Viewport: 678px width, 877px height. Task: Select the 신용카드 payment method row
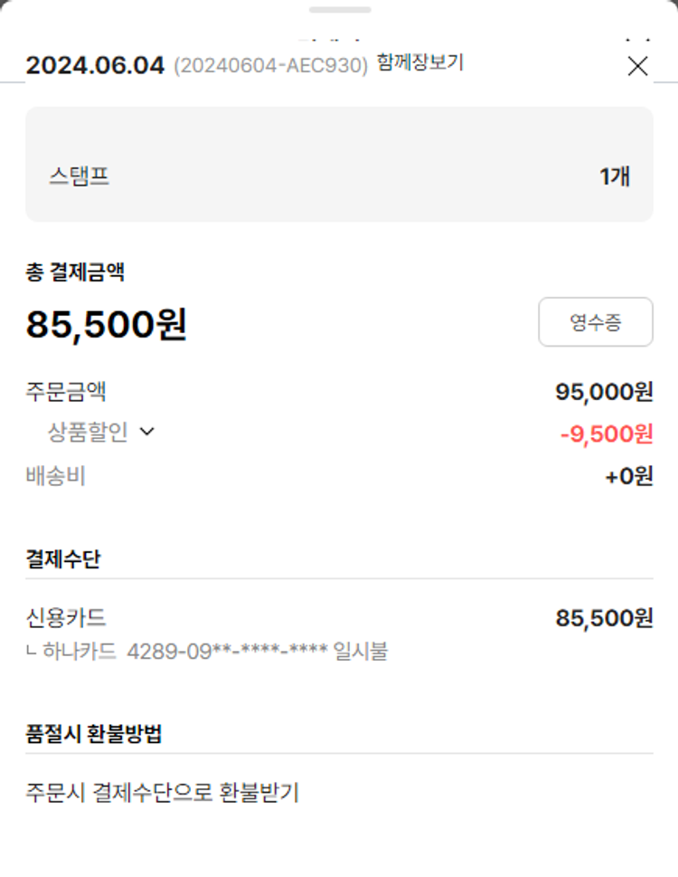(66, 618)
